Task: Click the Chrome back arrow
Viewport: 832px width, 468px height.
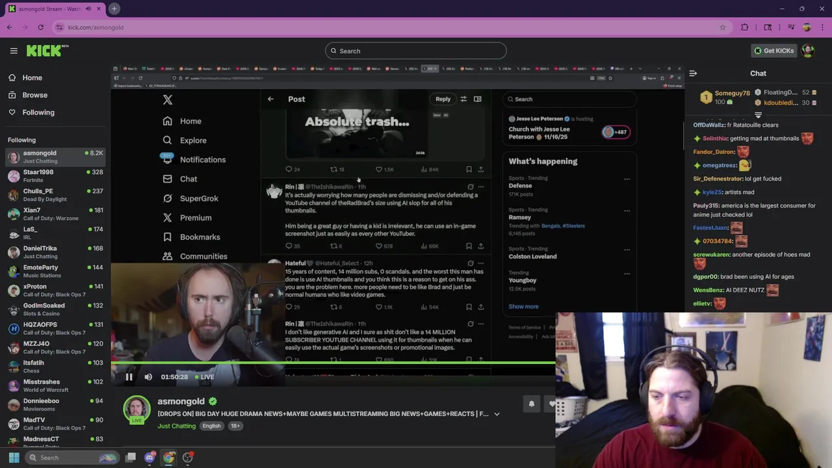Action: (10, 27)
